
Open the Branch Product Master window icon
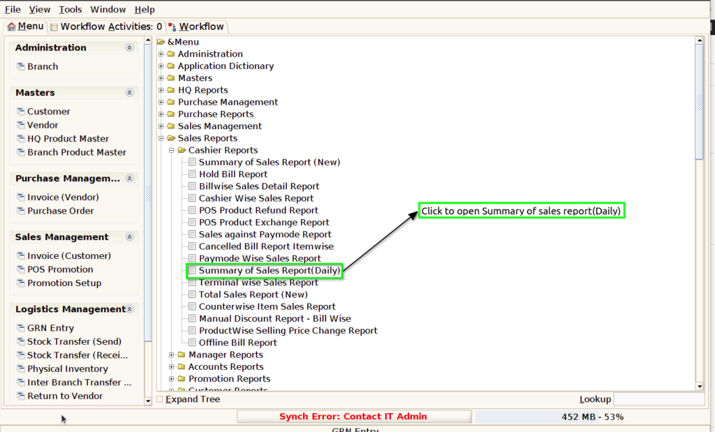point(21,152)
